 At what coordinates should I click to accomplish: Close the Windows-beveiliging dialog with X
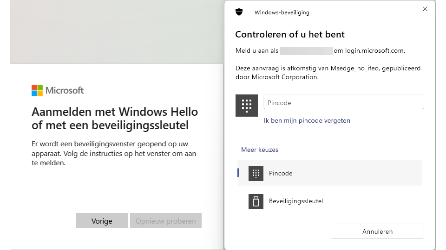pos(425,9)
